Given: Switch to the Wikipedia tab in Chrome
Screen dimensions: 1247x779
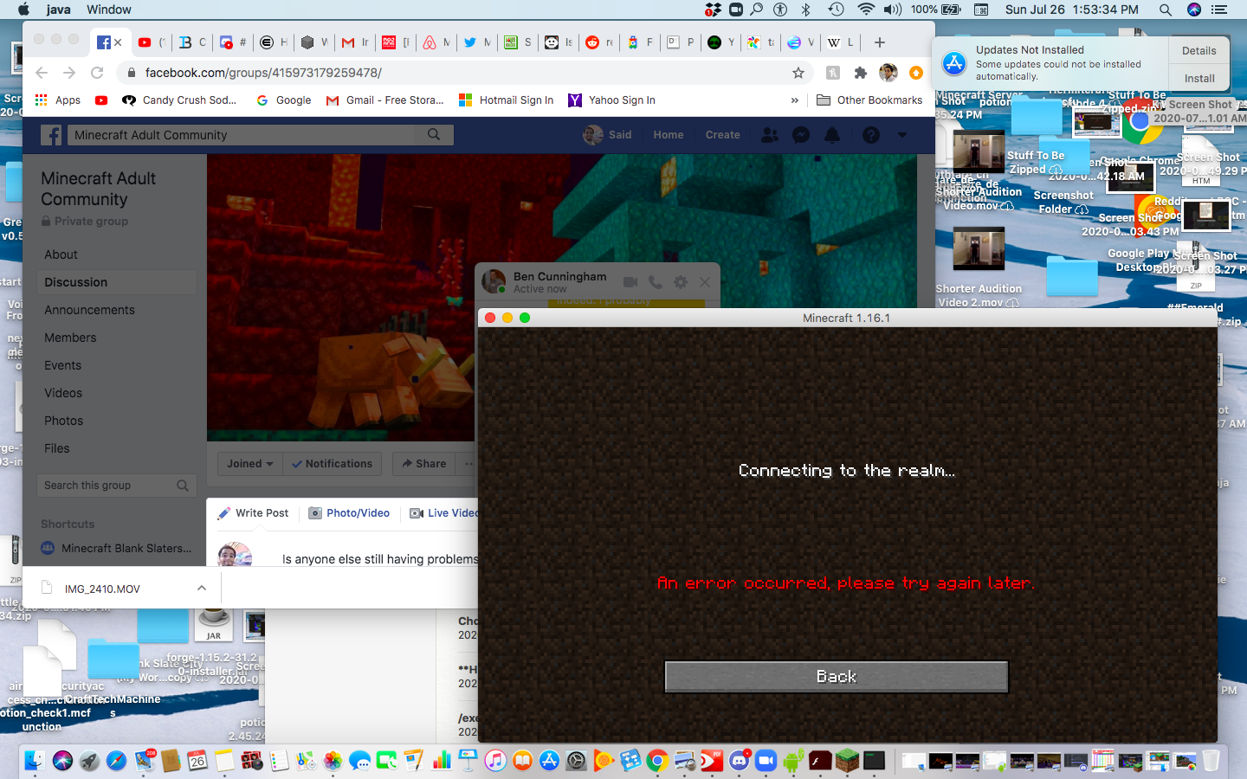Looking at the screenshot, I should click(x=840, y=42).
